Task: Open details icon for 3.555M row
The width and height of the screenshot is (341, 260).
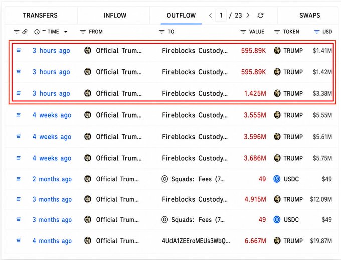Action: (x=19, y=115)
